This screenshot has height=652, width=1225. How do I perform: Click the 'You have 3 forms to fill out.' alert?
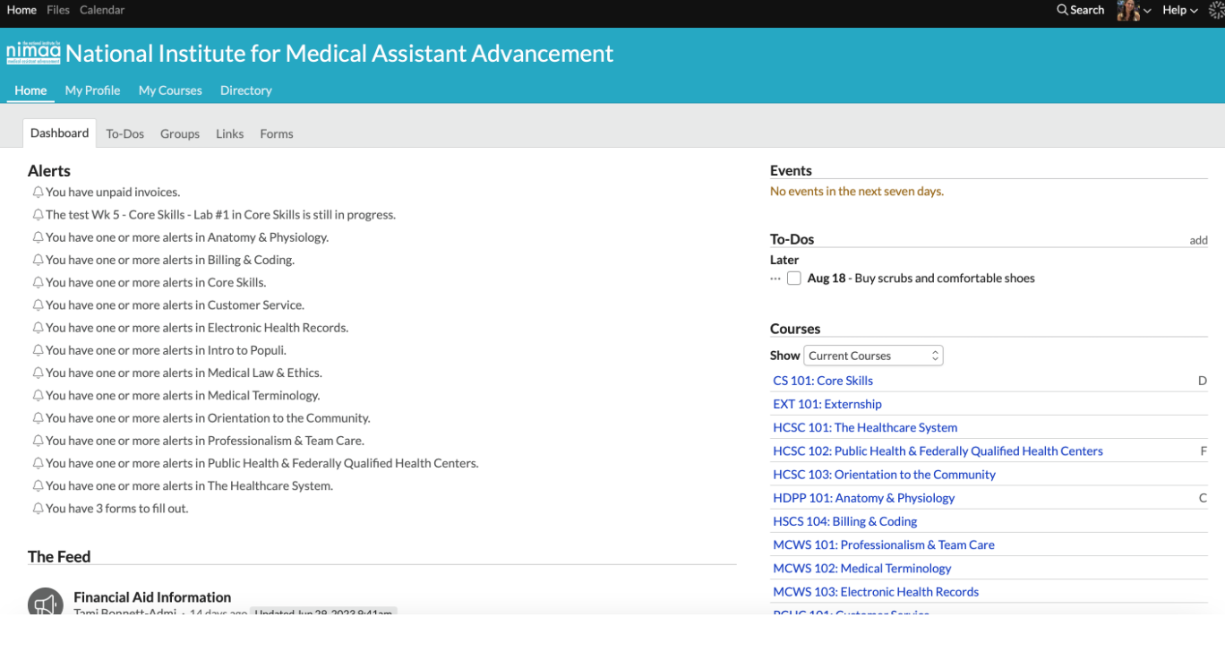(x=117, y=509)
